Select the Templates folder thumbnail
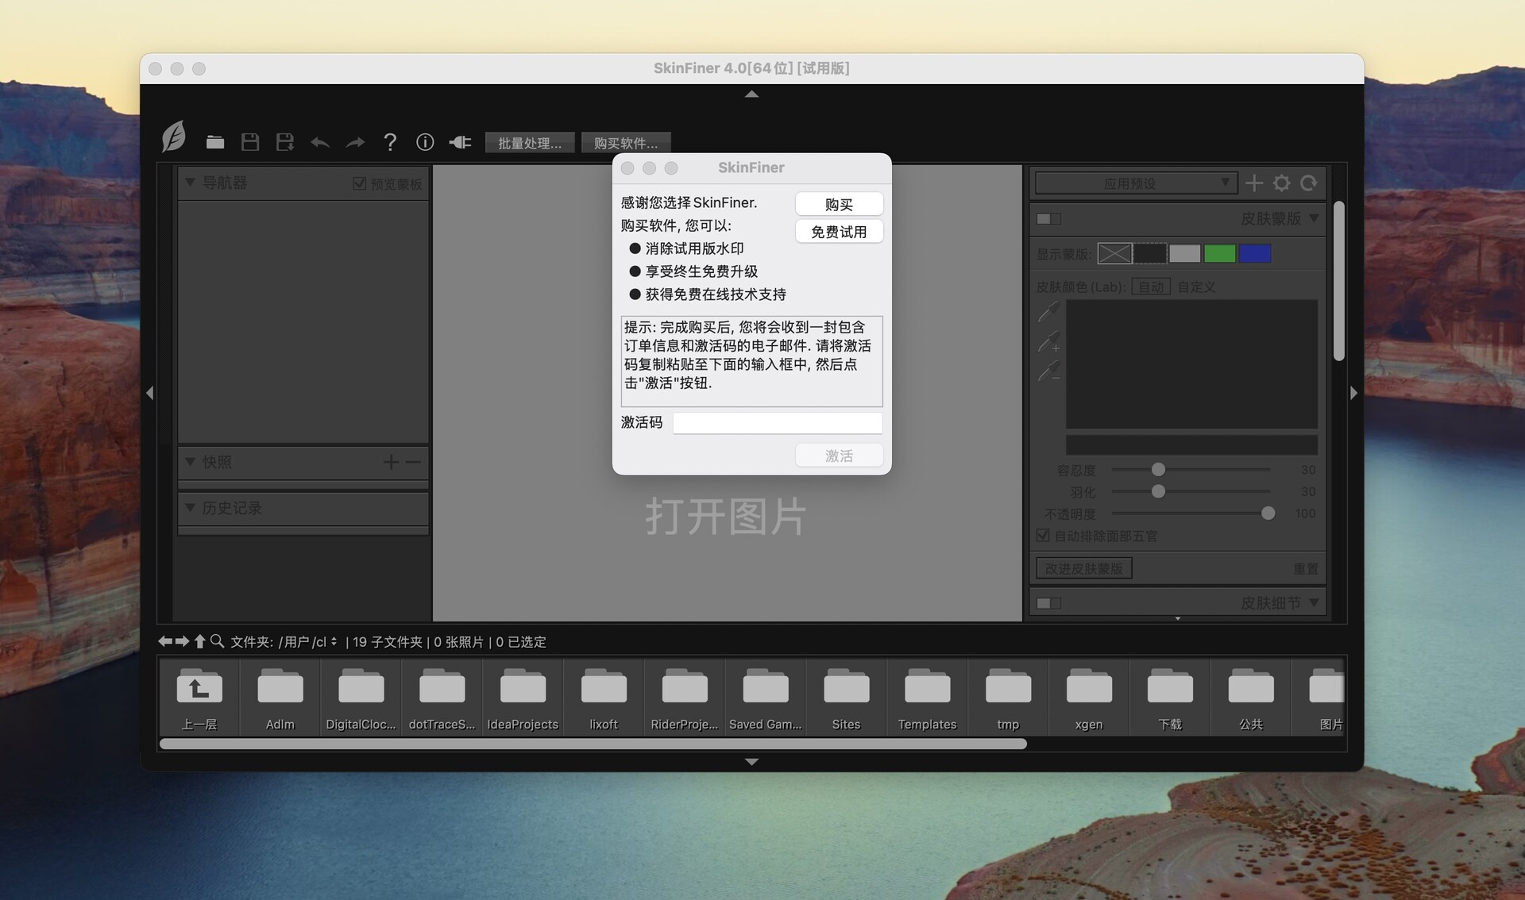The image size is (1525, 900). pyautogui.click(x=927, y=698)
